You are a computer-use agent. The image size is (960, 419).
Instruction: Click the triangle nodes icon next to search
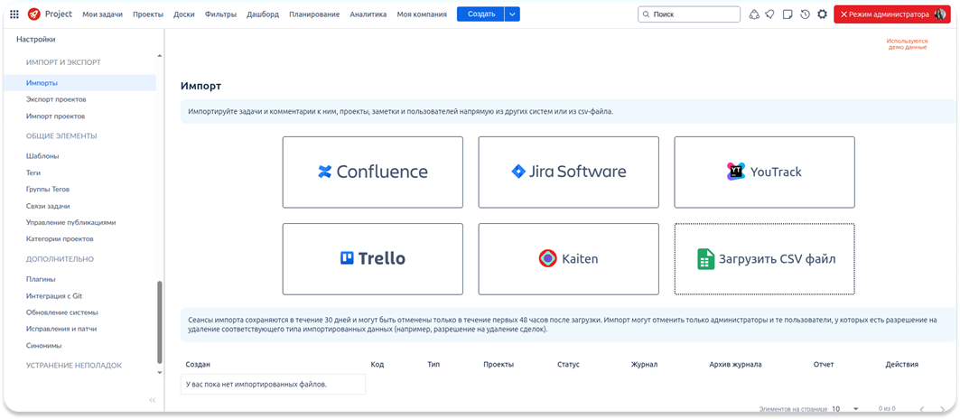[754, 14]
